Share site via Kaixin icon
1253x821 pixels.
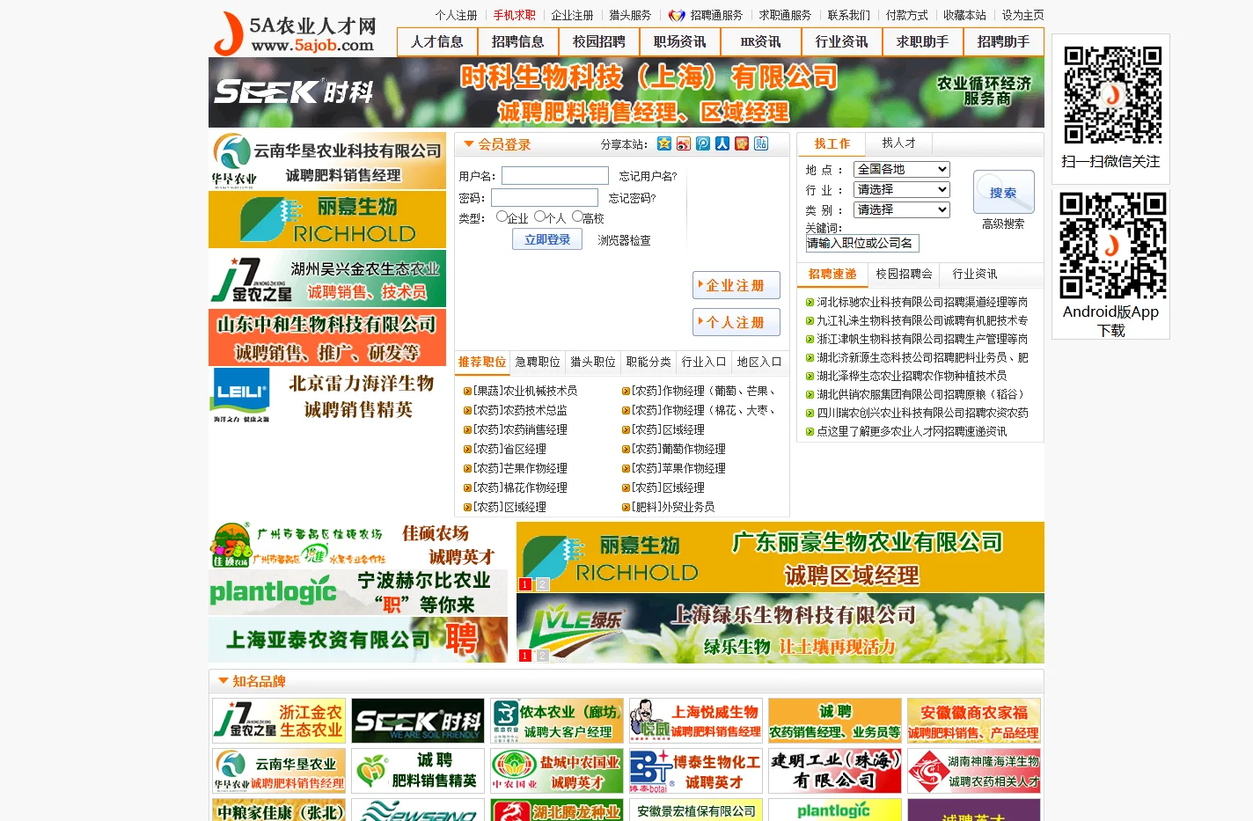point(742,143)
